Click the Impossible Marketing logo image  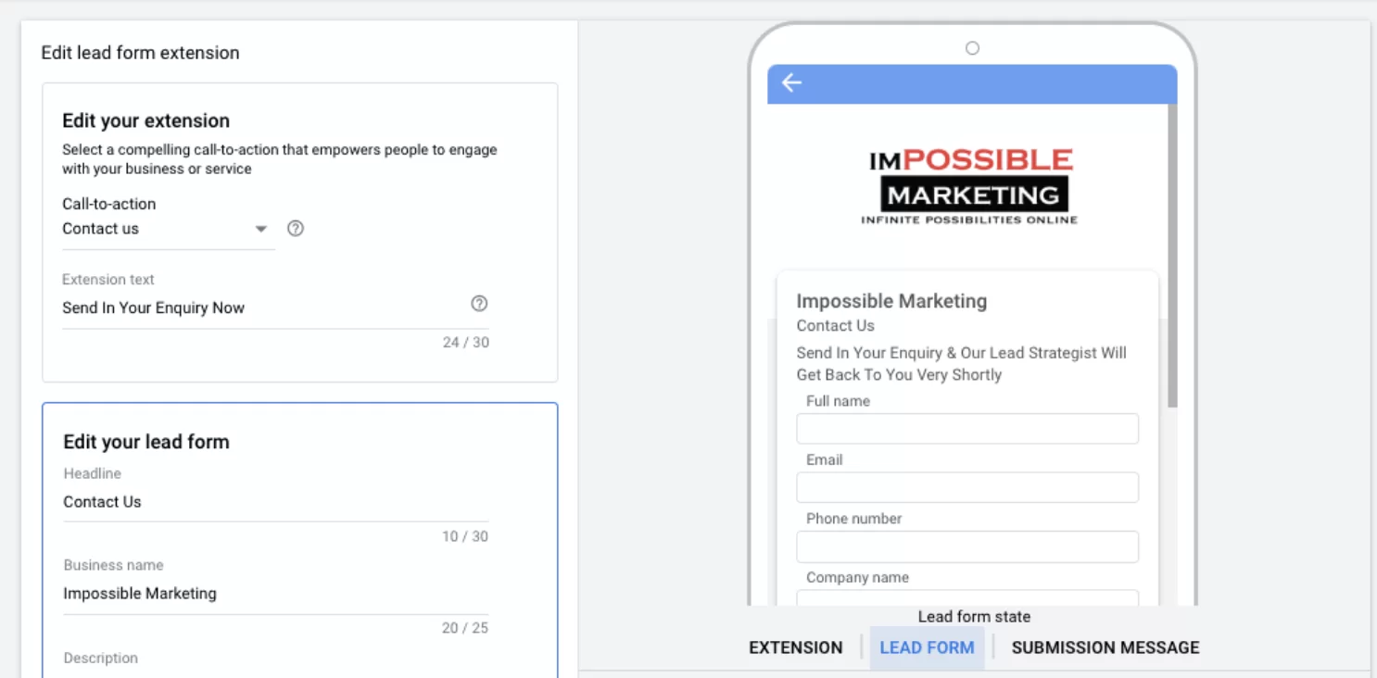pos(970,186)
